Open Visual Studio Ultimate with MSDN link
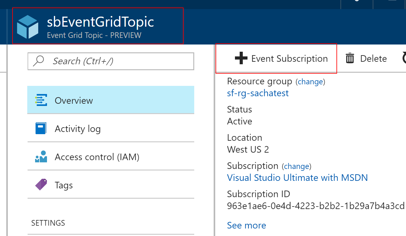This screenshot has height=236, width=406. point(297,178)
